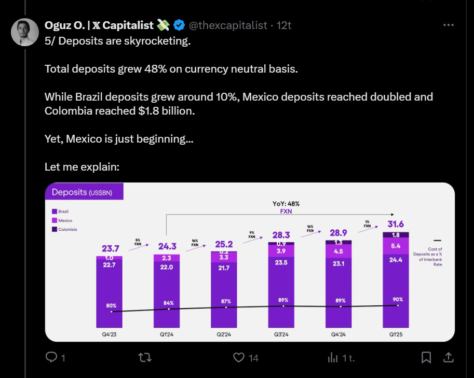Click the like count 14
Image resolution: width=474 pixels, height=378 pixels.
tap(253, 357)
